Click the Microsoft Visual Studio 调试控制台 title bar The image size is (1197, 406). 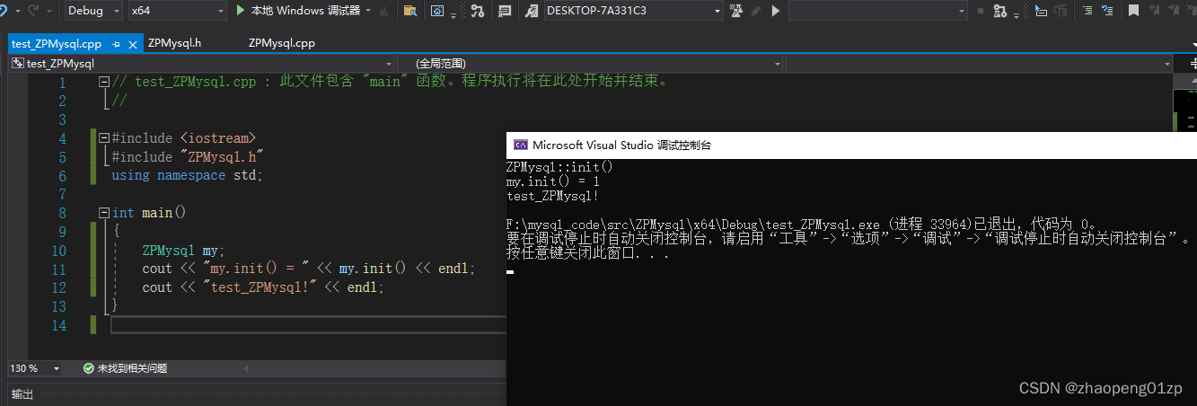(851, 146)
